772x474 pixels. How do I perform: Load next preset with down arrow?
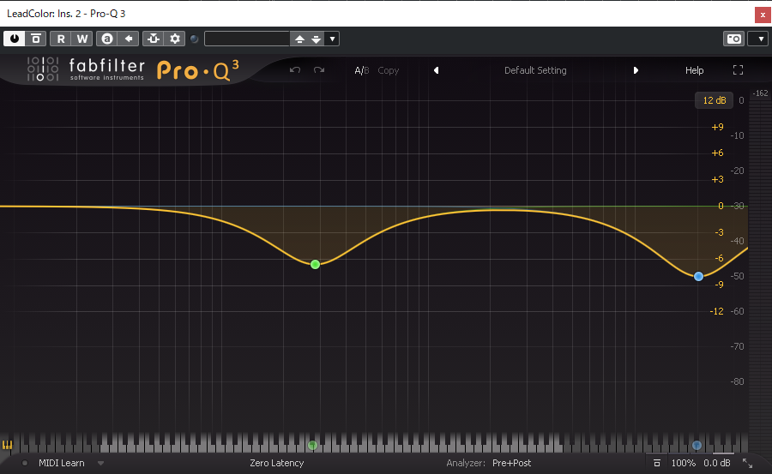316,39
